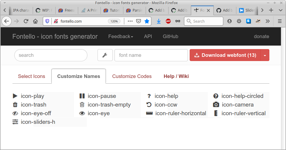Click the crossed eye icon beside icon-eye-off
The image size is (286, 150).
click(15, 113)
